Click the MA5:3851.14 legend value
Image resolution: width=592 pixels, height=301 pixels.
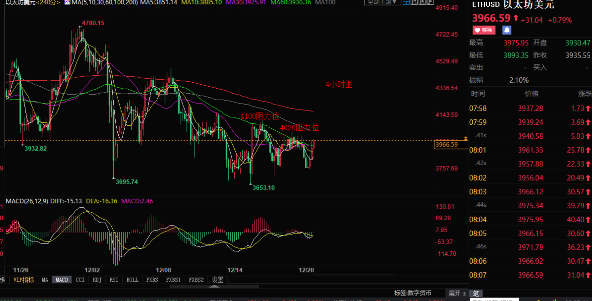(x=158, y=2)
